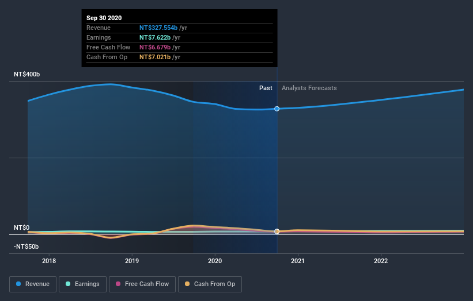The width and height of the screenshot is (473, 301).
Task: Click the NT$7.021b cash from op value
Action: pos(155,57)
